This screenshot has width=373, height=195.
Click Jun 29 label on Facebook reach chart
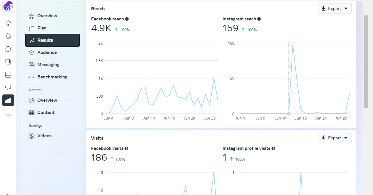209,118
